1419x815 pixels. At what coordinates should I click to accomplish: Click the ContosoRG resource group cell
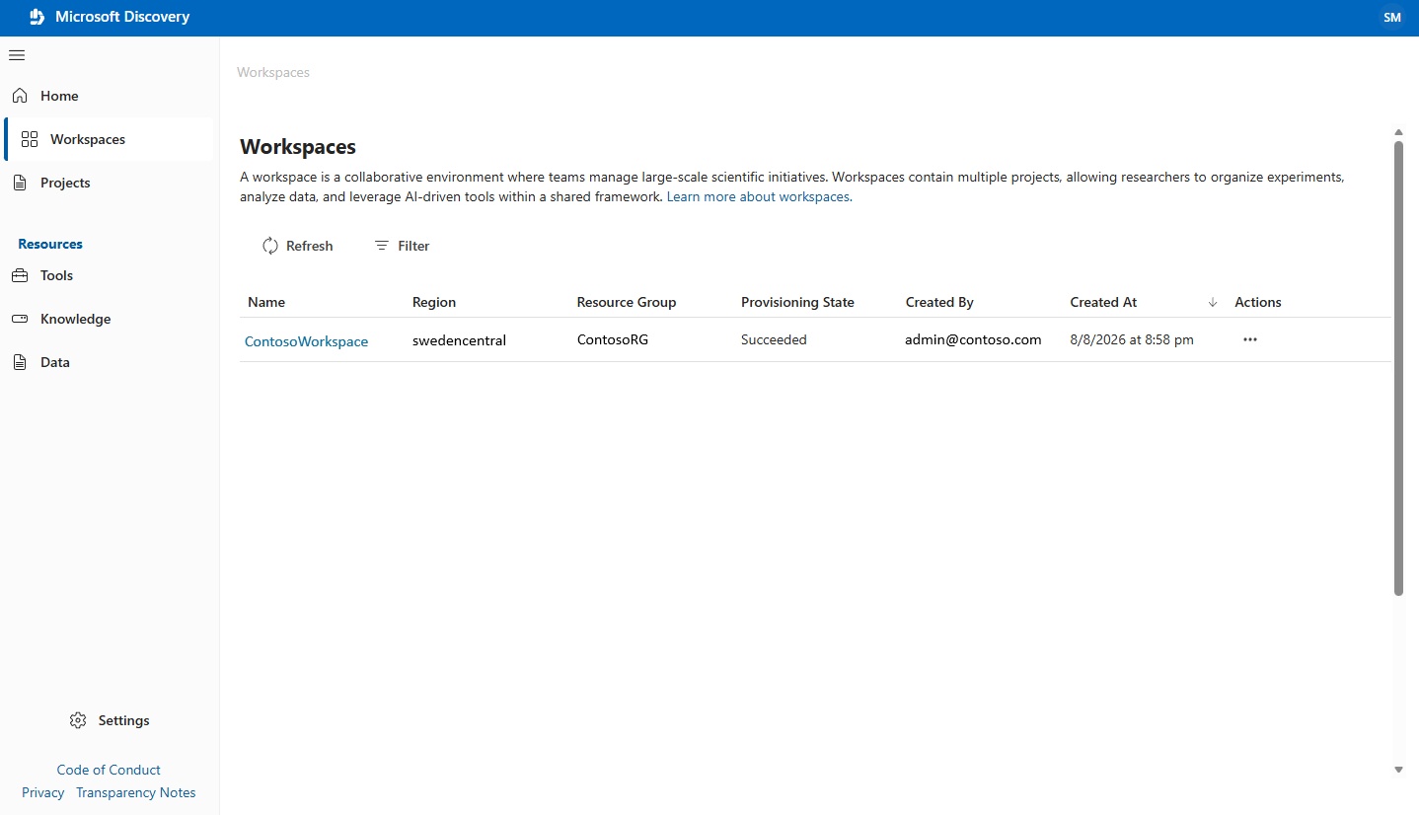click(613, 339)
